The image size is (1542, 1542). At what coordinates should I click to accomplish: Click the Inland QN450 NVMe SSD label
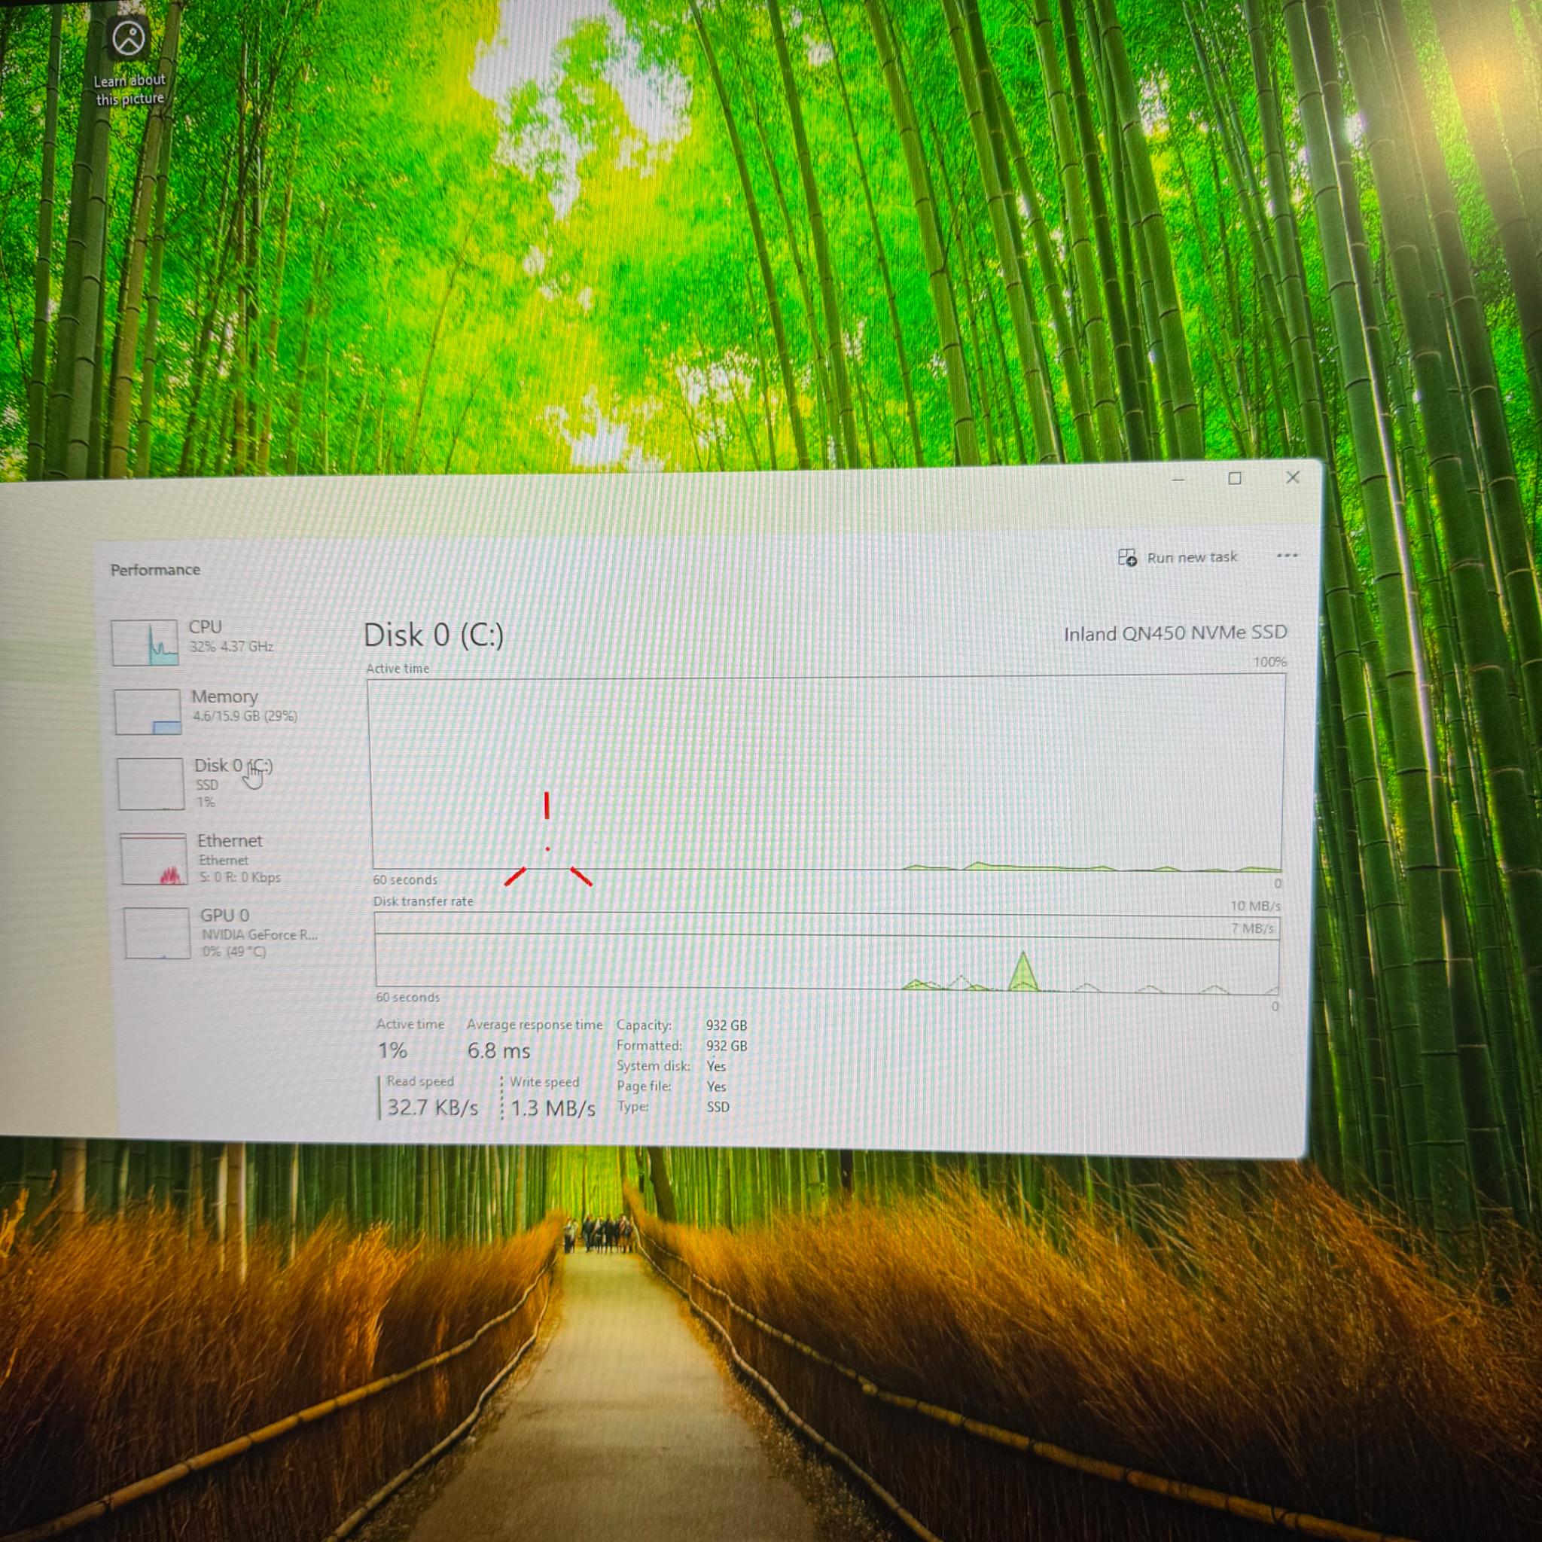(x=1175, y=633)
